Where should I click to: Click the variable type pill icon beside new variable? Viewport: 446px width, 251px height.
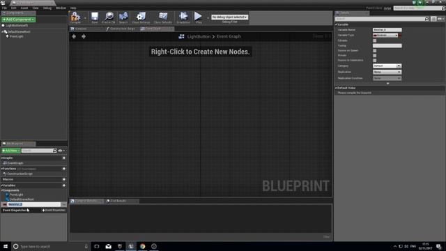click(x=5, y=204)
